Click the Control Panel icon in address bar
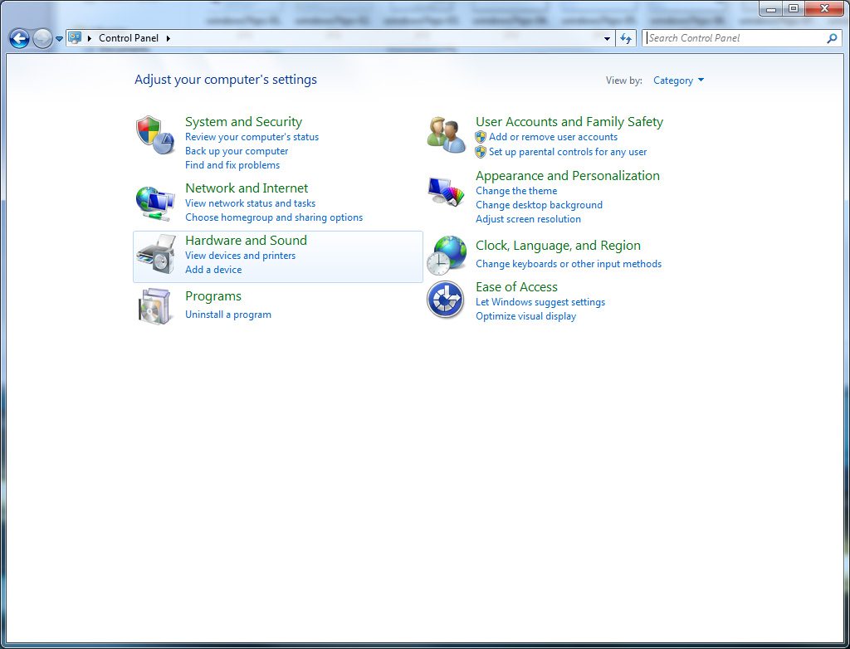 (75, 38)
